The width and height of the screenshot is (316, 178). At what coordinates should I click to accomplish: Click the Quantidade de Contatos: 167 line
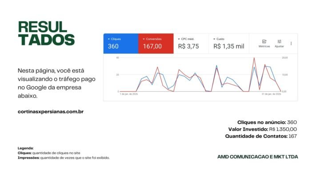[261, 136]
